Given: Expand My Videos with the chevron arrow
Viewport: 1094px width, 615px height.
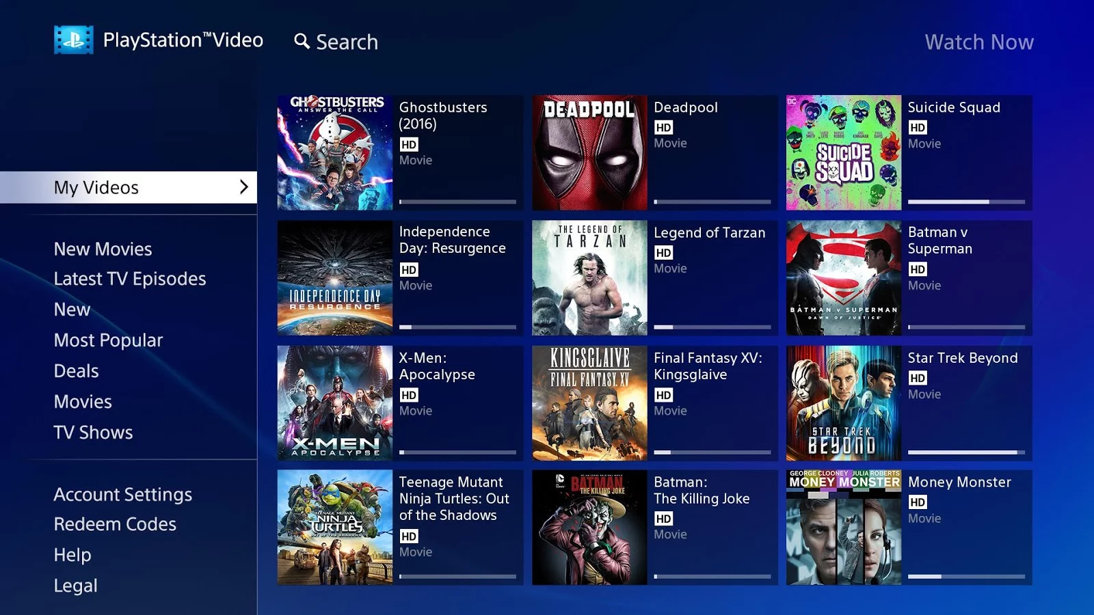Looking at the screenshot, I should point(243,187).
